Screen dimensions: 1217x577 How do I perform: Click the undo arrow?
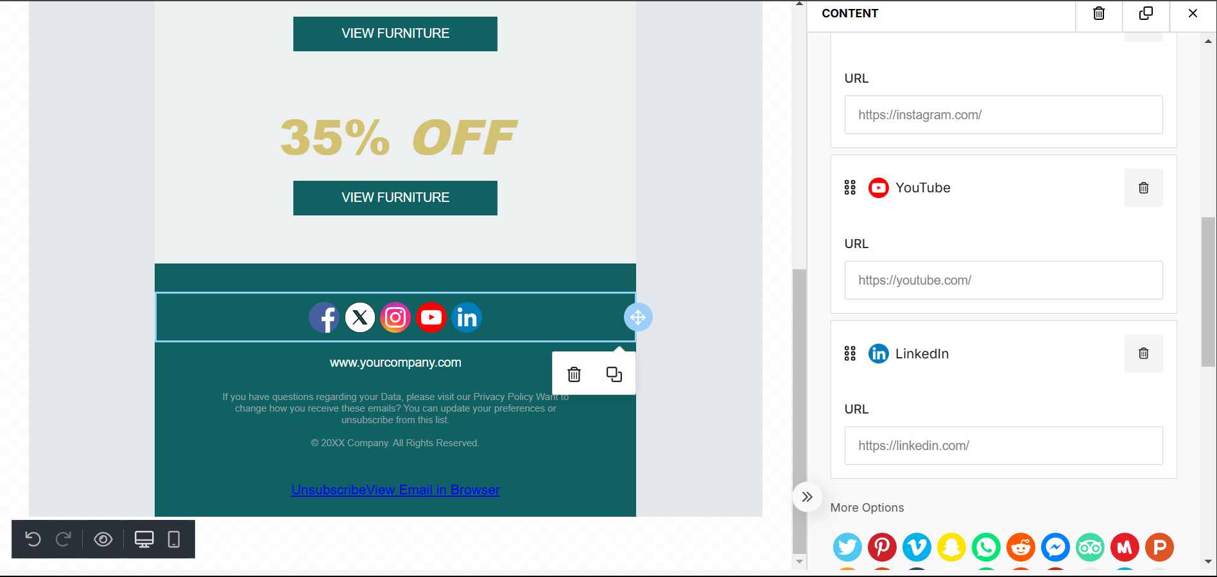33,540
